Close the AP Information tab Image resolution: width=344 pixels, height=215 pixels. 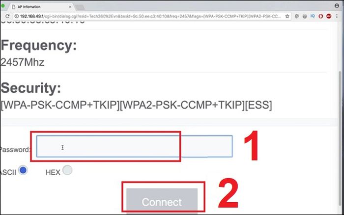[70, 7]
